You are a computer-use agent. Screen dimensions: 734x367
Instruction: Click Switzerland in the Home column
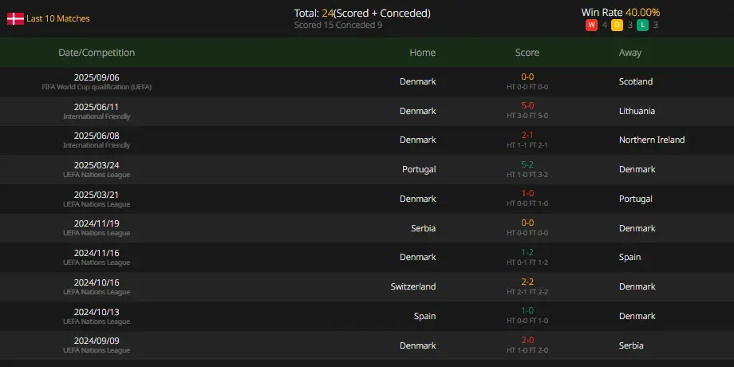413,286
